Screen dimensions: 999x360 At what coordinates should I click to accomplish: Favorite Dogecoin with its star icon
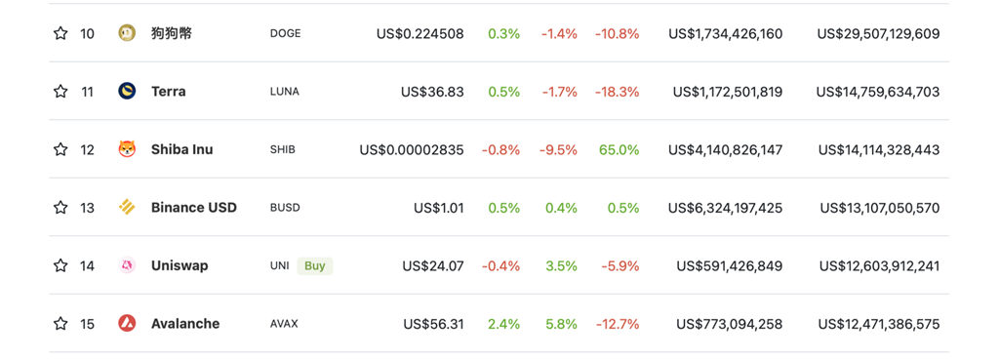(60, 33)
